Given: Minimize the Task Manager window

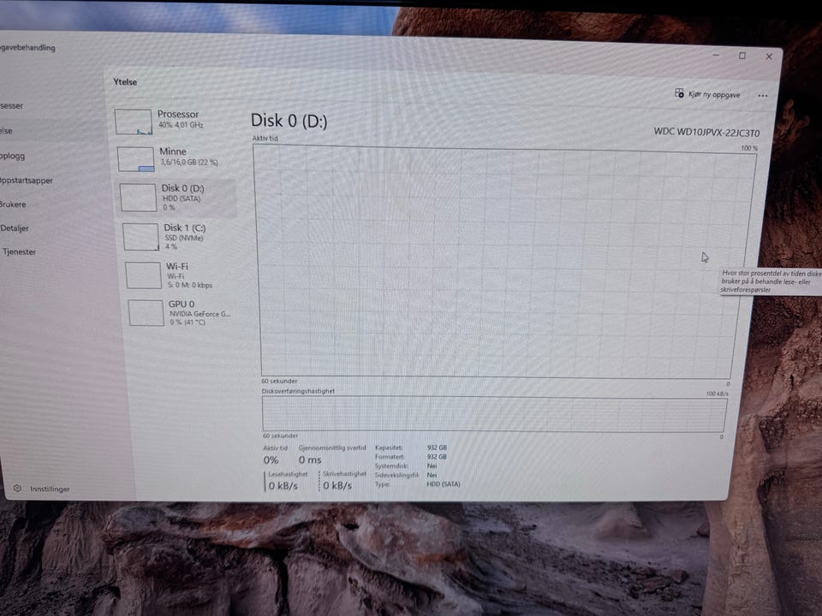Looking at the screenshot, I should (716, 55).
